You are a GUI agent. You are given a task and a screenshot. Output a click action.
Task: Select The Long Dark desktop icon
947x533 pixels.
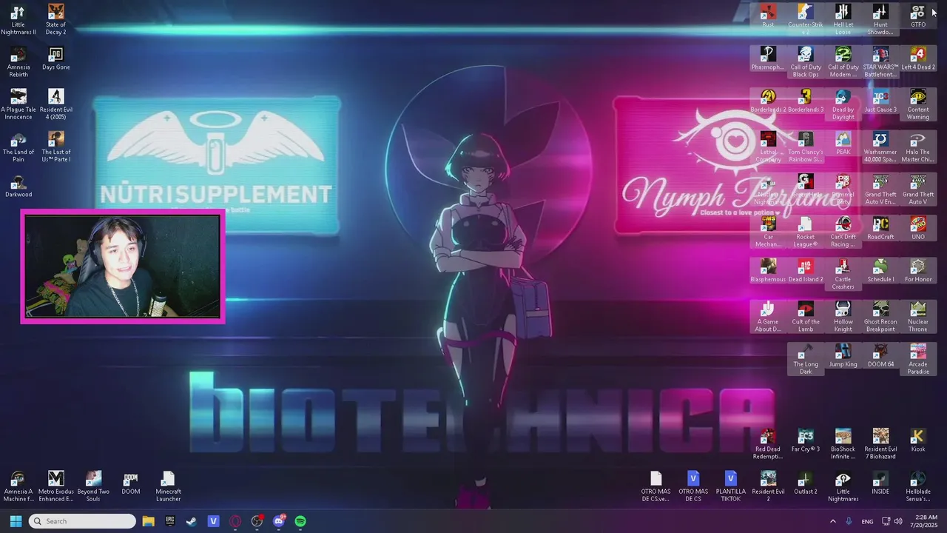click(806, 359)
